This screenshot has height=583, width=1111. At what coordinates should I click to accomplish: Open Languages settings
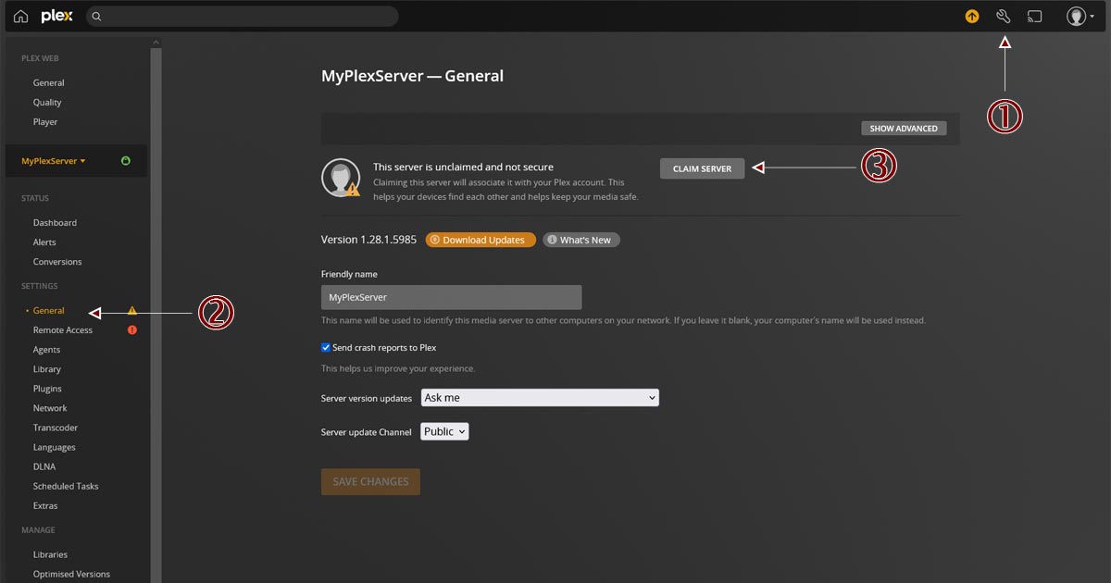click(x=55, y=447)
